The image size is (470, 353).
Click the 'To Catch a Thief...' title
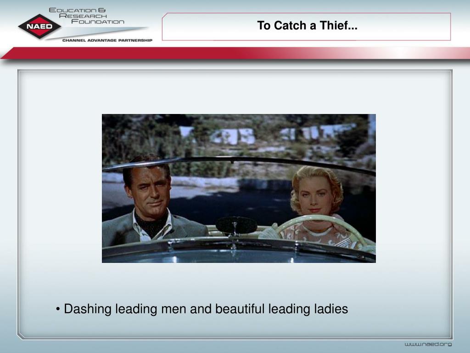tap(307, 26)
